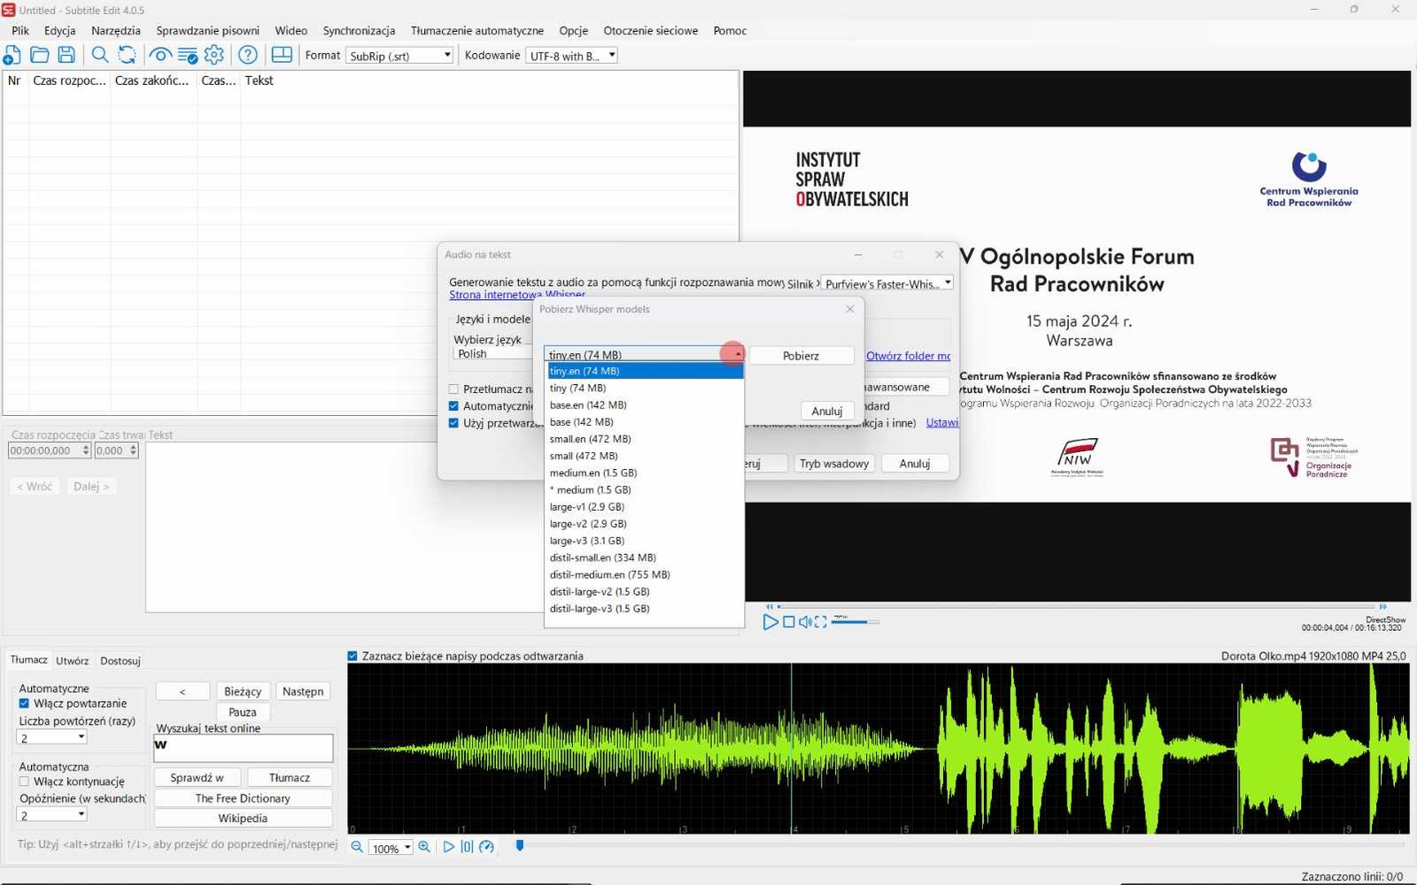Open a subtitle file via folder icon
Image resolution: width=1417 pixels, height=885 pixels.
(40, 55)
